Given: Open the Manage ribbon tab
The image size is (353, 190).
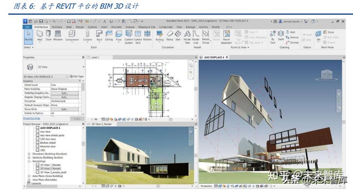Looking at the screenshot, I should (x=190, y=27).
